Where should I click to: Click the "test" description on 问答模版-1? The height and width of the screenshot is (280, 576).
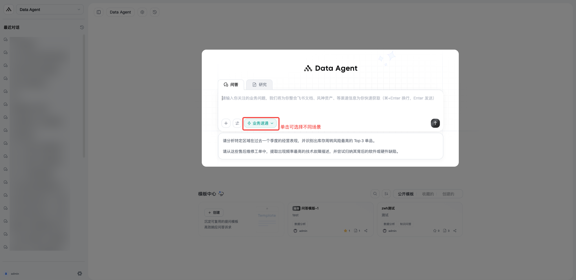coord(295,215)
